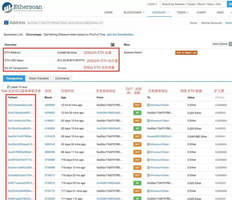Click contract icon in 12 hrs 8 mins row

148,105
